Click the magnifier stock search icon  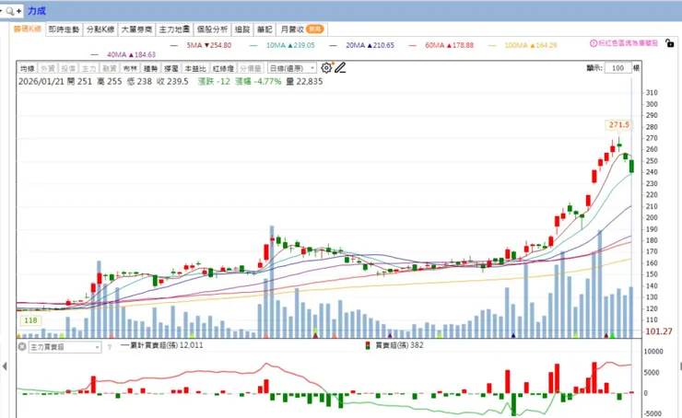9,11
